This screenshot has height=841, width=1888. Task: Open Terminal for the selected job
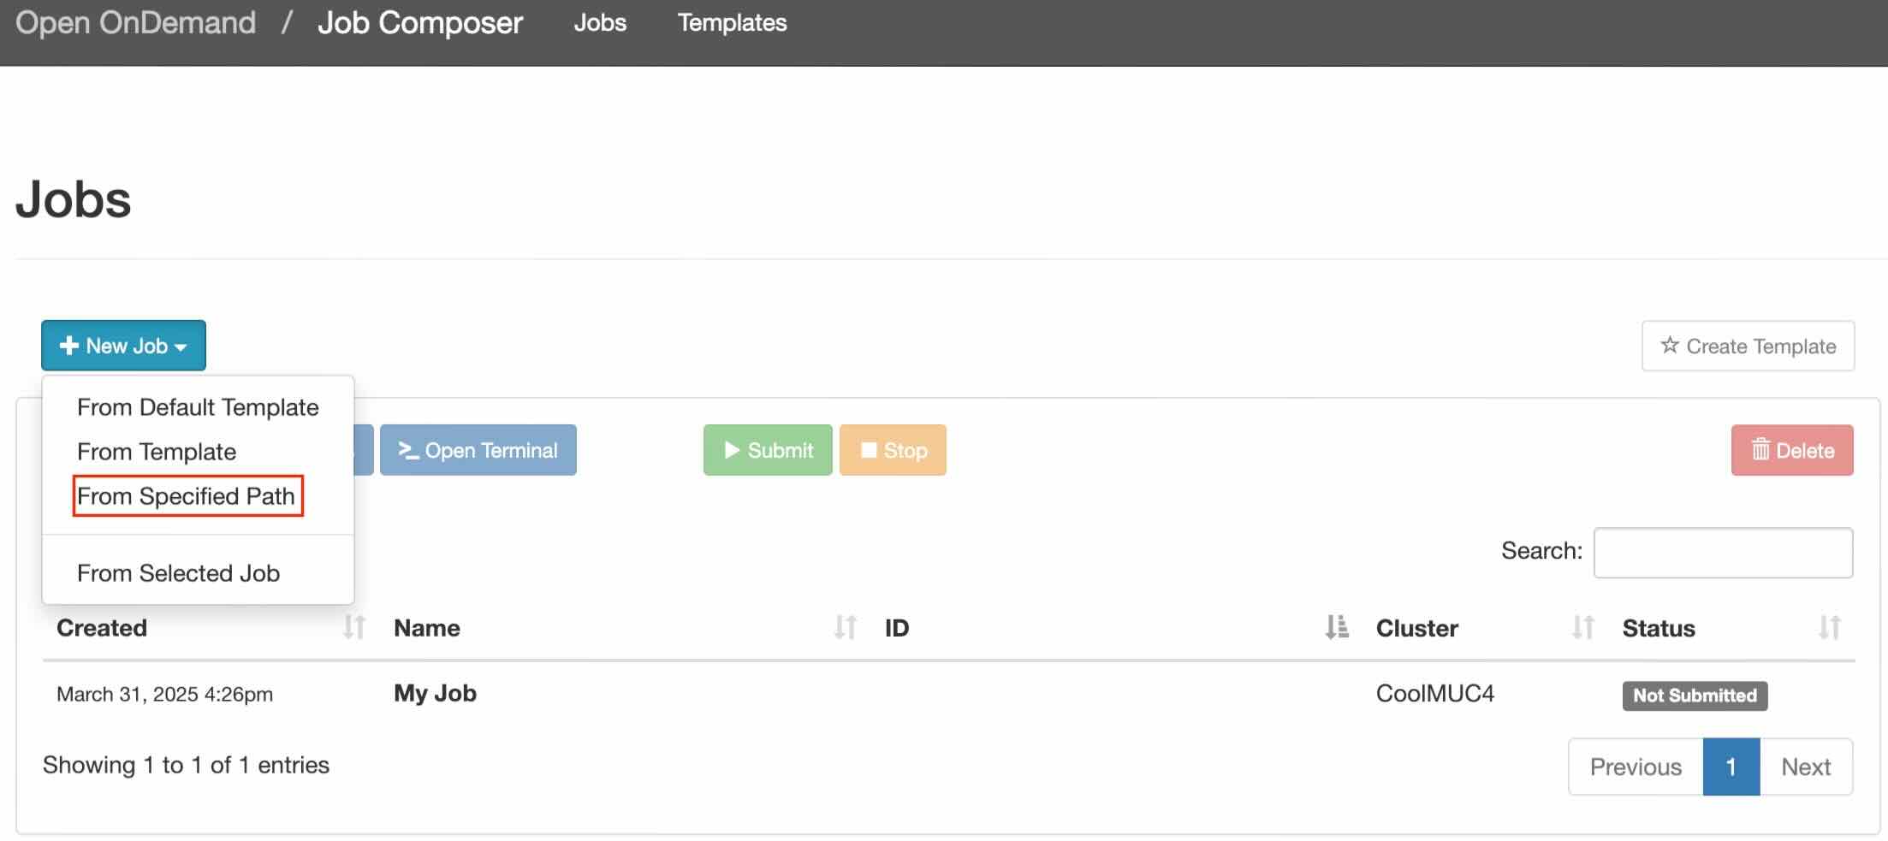coord(478,450)
